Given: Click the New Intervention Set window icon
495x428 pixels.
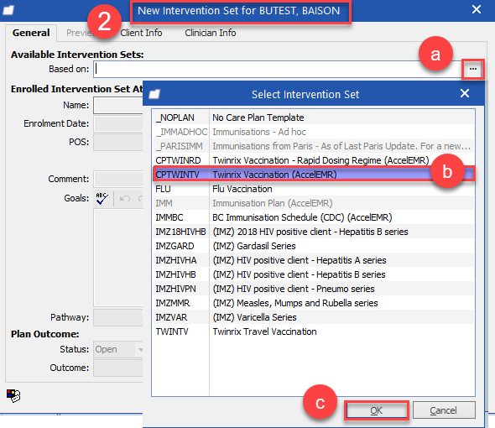Looking at the screenshot, I should point(8,10).
